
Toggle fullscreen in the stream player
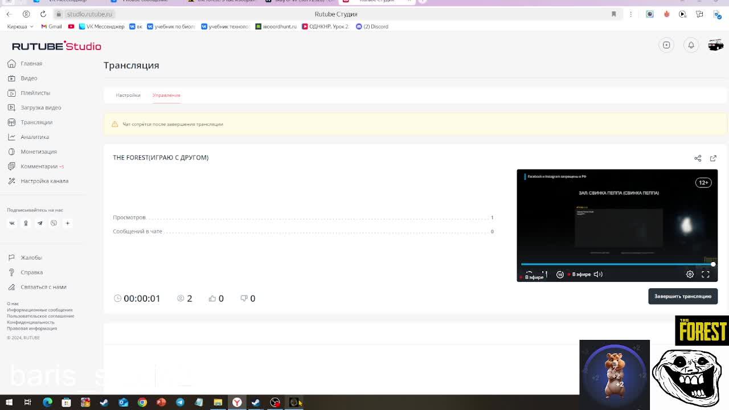click(705, 274)
